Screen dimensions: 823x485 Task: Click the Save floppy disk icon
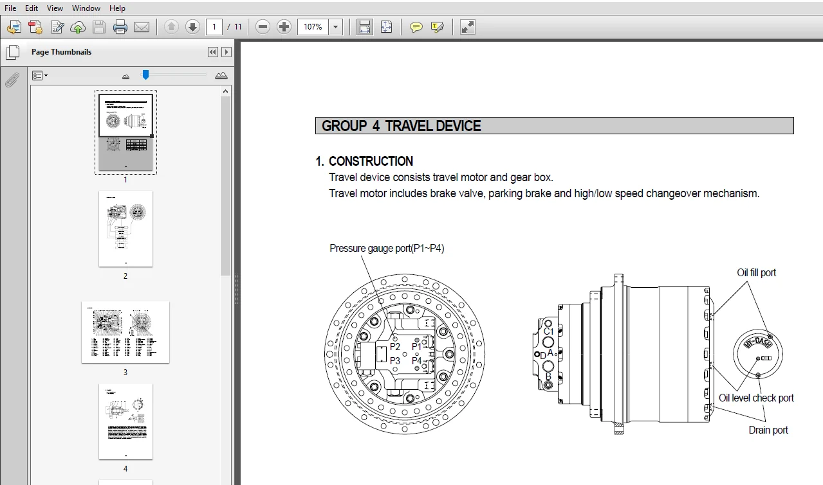point(99,27)
